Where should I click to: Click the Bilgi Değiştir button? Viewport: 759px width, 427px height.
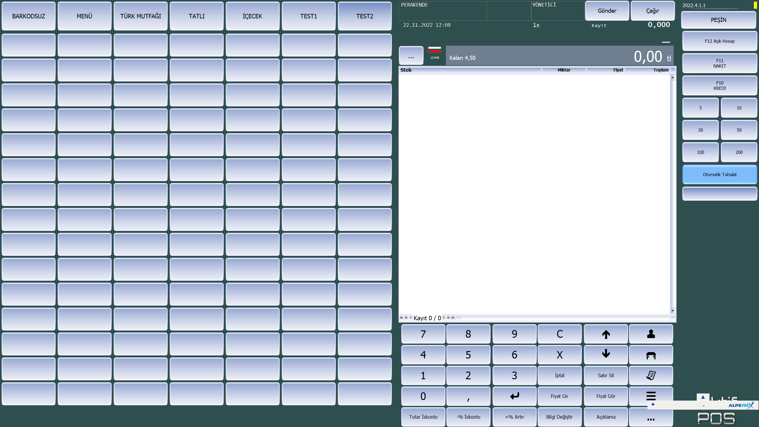point(559,417)
